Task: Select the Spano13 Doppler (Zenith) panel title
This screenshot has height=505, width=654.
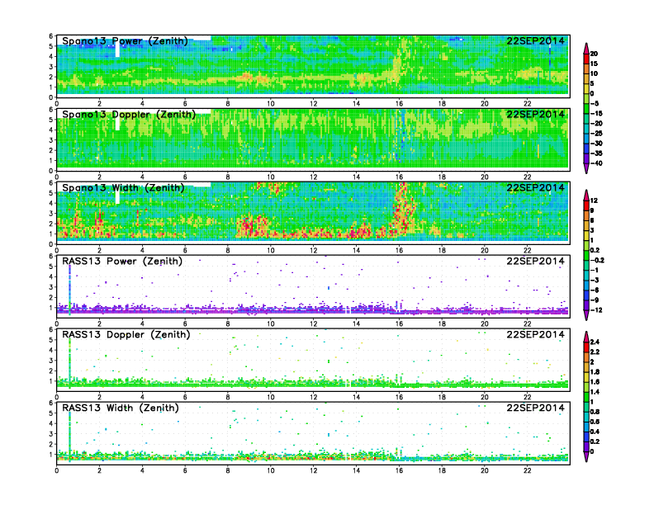Action: 129,114
